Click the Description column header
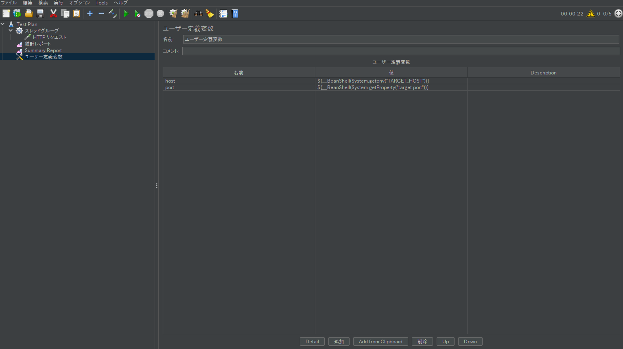The image size is (623, 349). pyautogui.click(x=544, y=73)
